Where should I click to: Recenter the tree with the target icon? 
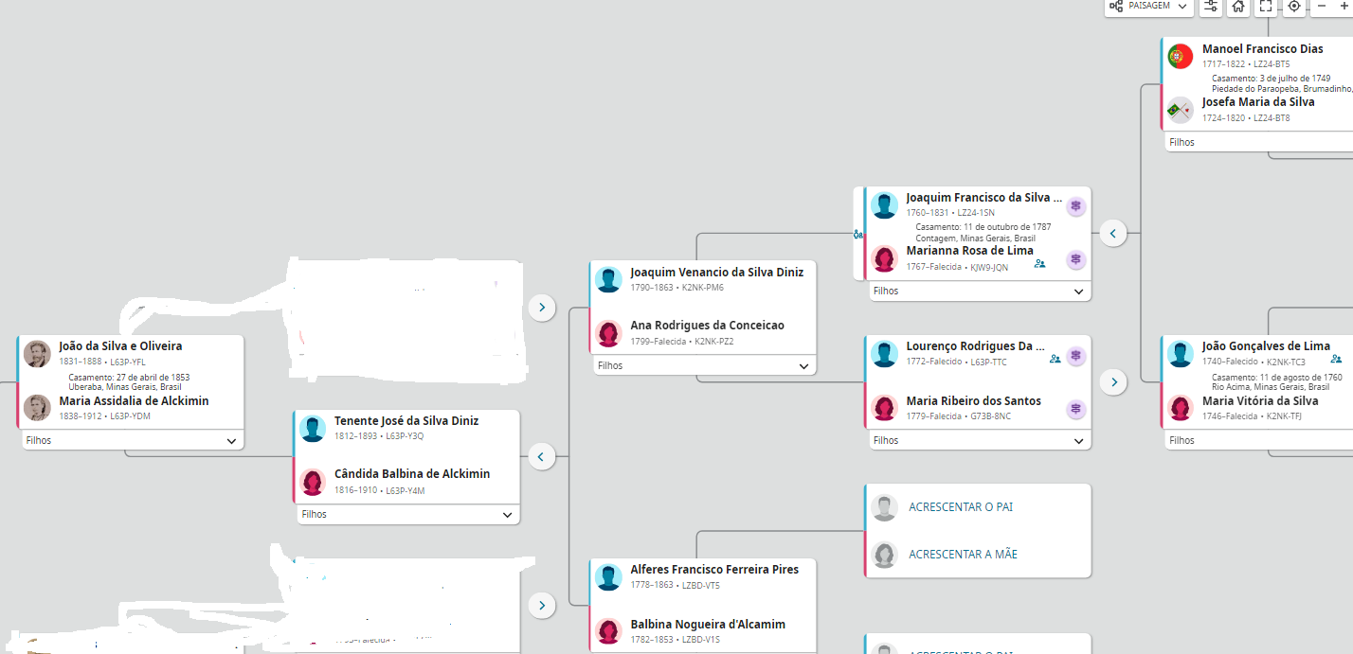(1293, 6)
